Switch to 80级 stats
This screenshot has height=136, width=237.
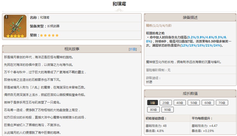[153, 110]
